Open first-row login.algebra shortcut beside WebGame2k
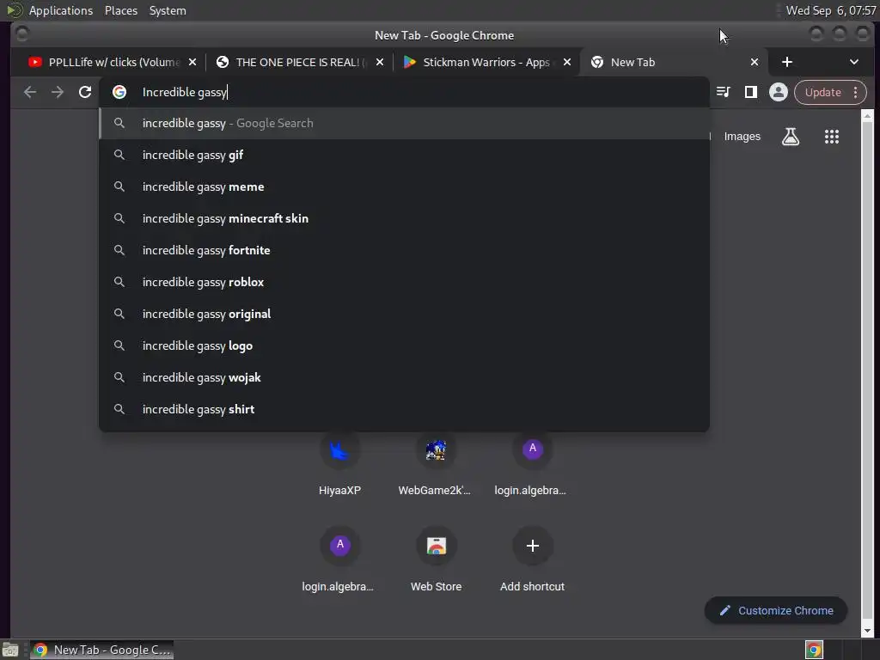The width and height of the screenshot is (880, 660). (532, 465)
